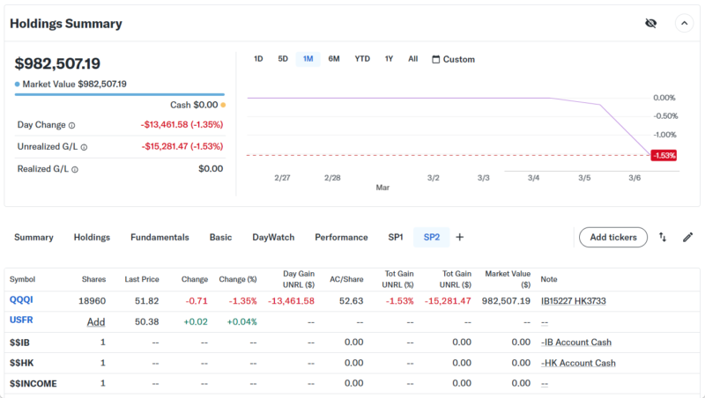Select the 6M time range
This screenshot has width=705, height=398.
pos(334,59)
